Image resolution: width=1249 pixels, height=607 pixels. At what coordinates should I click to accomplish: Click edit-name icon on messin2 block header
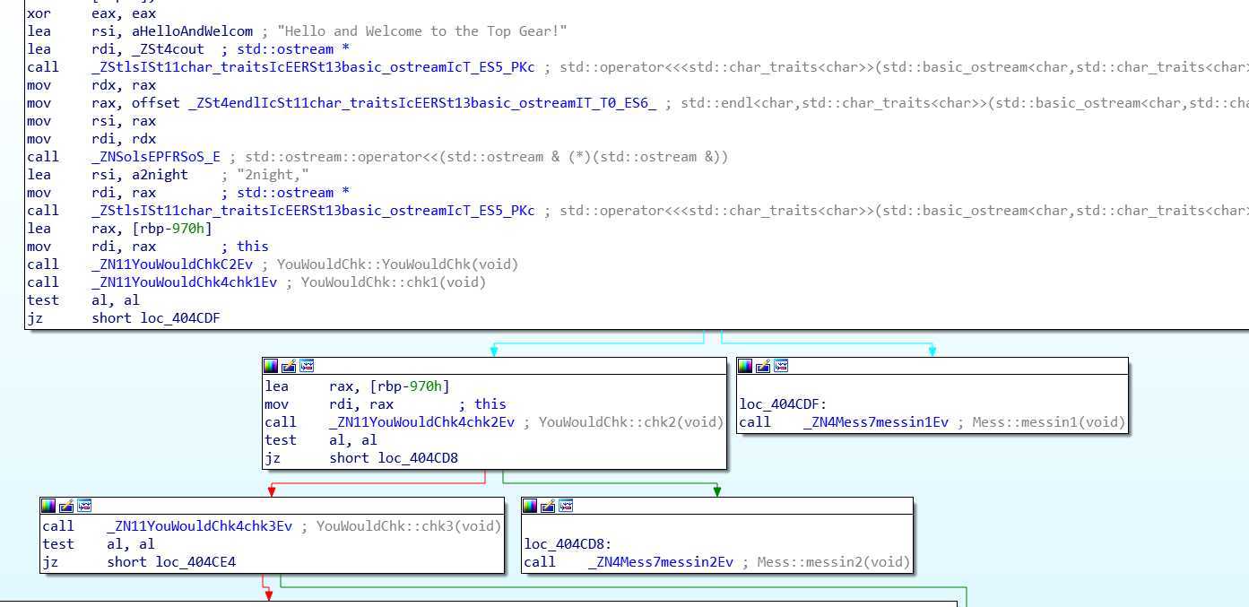pyautogui.click(x=548, y=506)
